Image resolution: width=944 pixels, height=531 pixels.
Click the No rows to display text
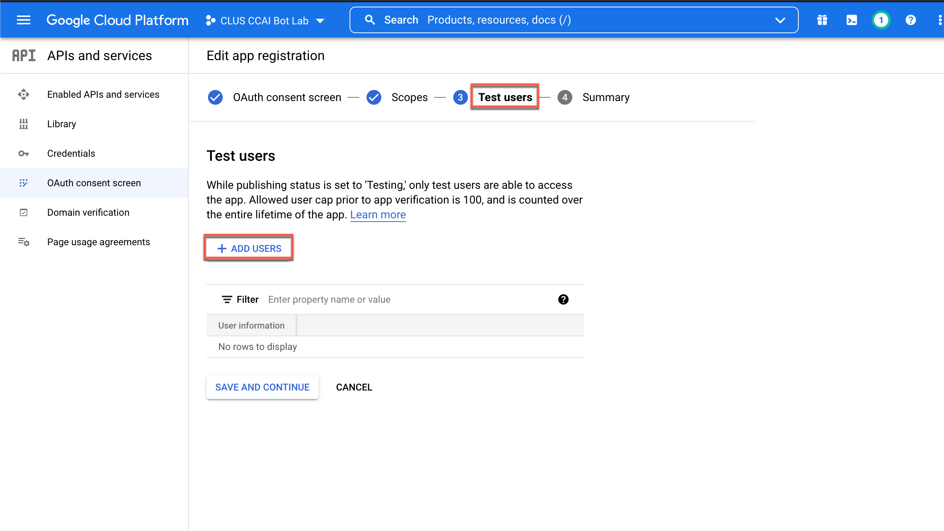(x=257, y=347)
